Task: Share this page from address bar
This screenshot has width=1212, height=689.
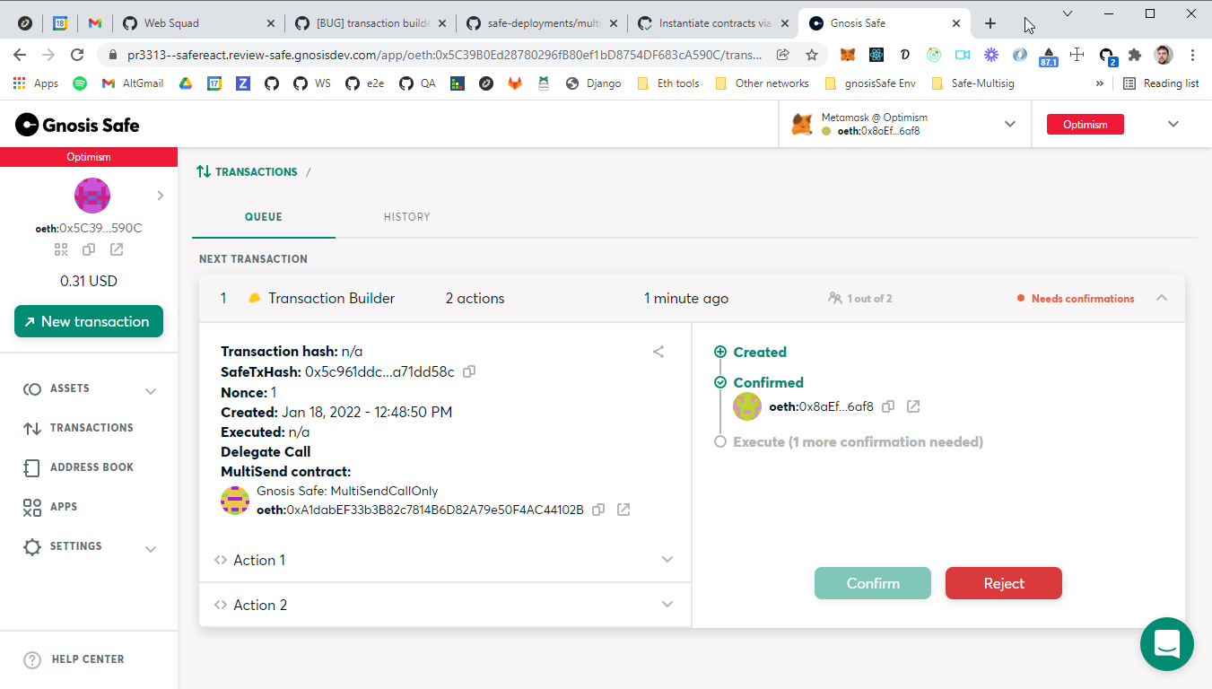Action: (783, 55)
